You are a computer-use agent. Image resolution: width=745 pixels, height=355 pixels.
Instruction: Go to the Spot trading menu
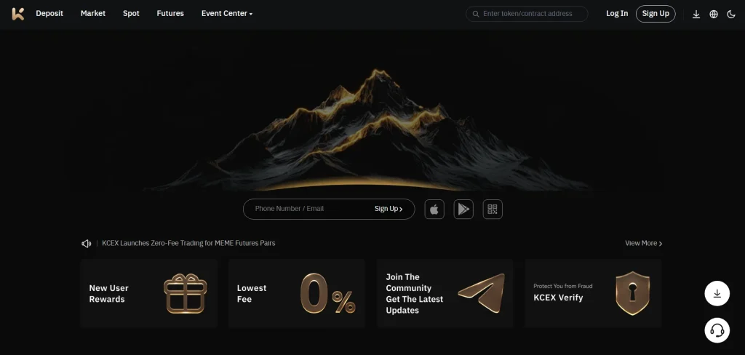coord(131,14)
